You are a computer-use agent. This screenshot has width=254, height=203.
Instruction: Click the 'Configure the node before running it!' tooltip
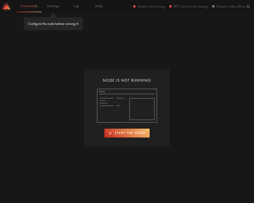pos(53,24)
